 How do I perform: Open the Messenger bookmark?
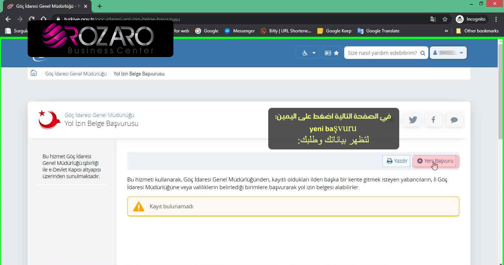click(239, 31)
